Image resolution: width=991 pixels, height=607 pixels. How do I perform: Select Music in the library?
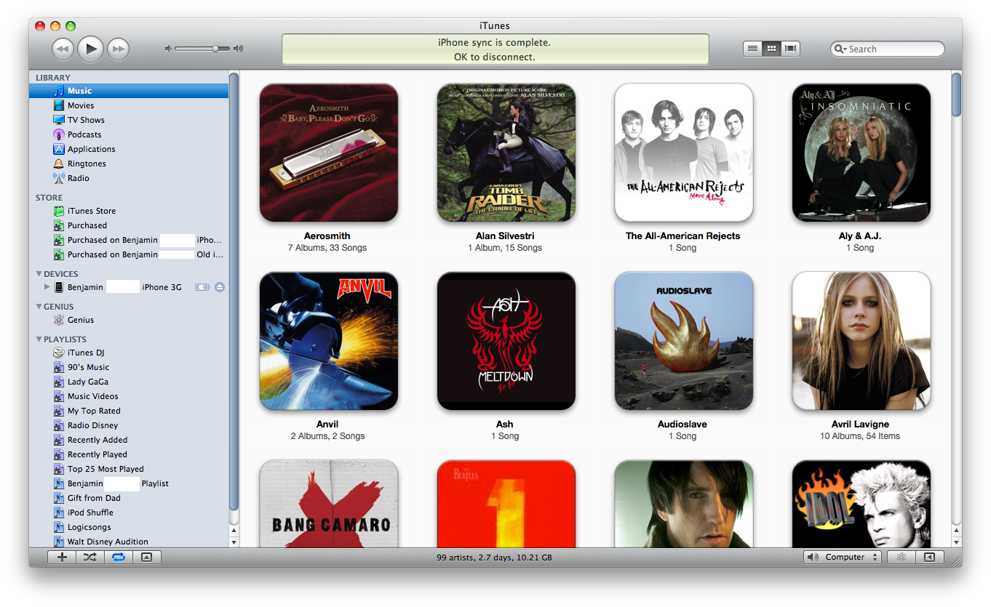(x=129, y=91)
